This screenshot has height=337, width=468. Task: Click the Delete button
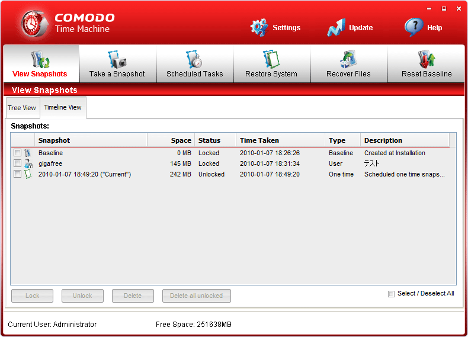[133, 296]
